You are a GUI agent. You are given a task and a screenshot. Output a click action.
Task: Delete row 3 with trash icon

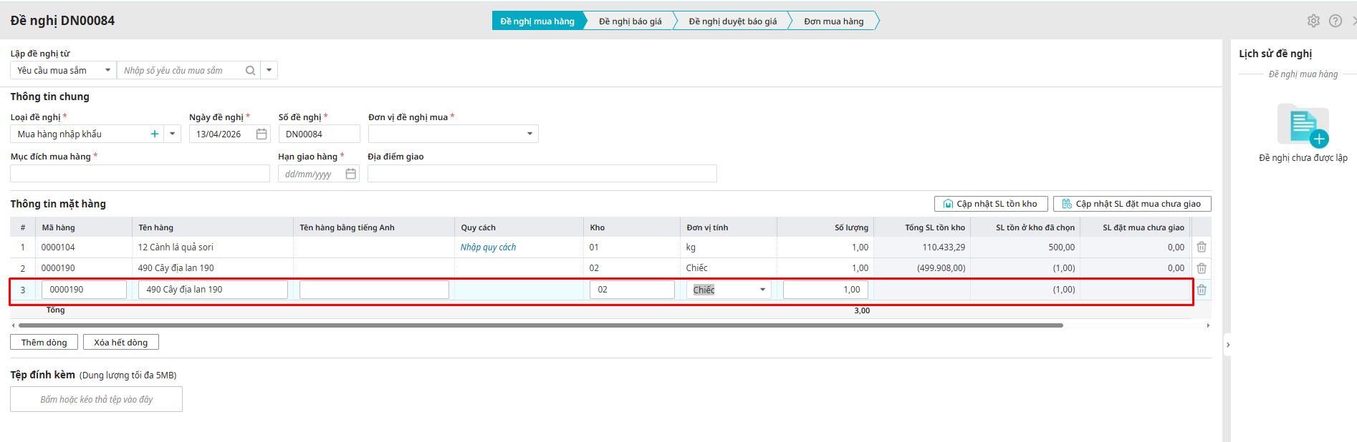pos(1202,290)
